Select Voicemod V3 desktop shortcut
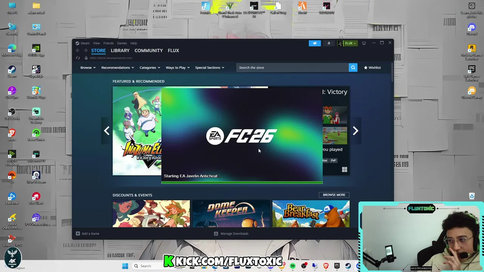 pos(36,156)
